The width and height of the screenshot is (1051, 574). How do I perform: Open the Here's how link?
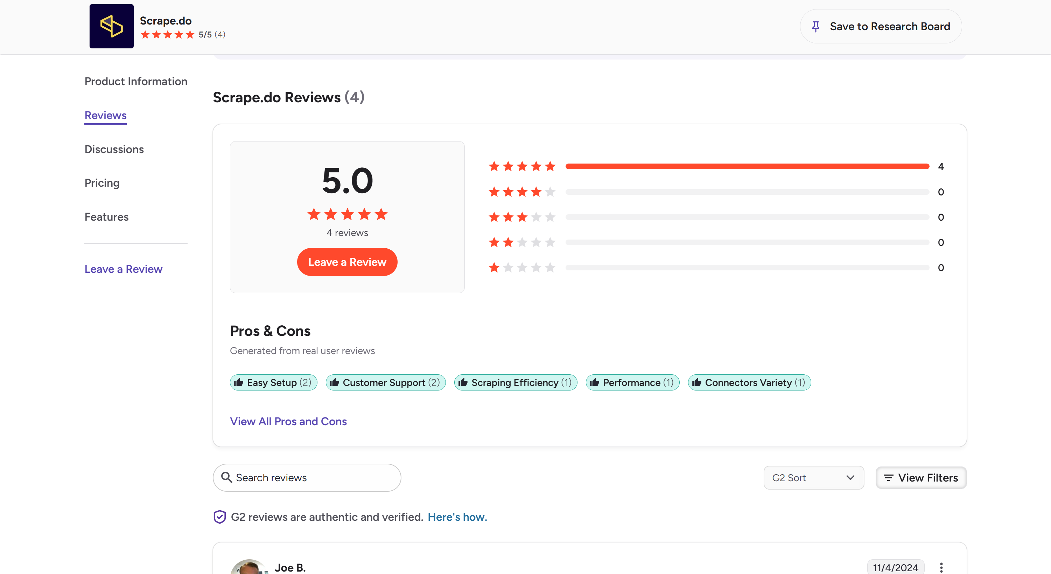click(457, 517)
